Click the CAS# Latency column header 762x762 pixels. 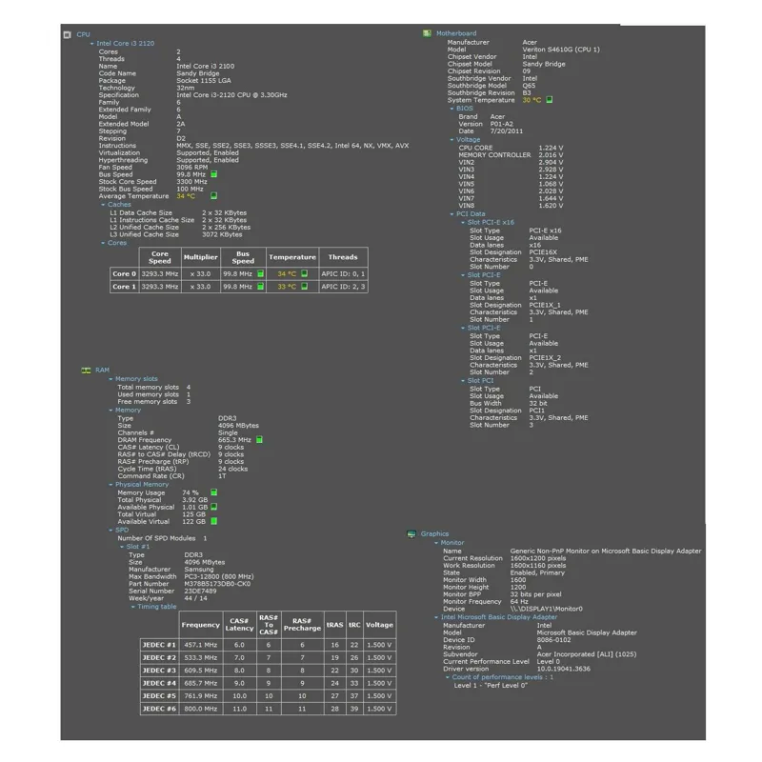(x=239, y=625)
